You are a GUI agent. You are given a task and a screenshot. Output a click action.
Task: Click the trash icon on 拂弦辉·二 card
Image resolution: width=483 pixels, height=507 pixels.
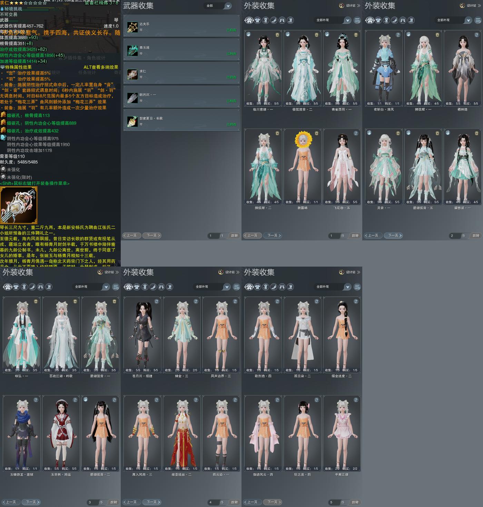click(x=277, y=133)
